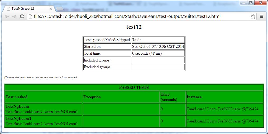Screen dimensions: 268x134
Task: Click the time value 0 in TestNgLearn2 row
Action: 162,121
